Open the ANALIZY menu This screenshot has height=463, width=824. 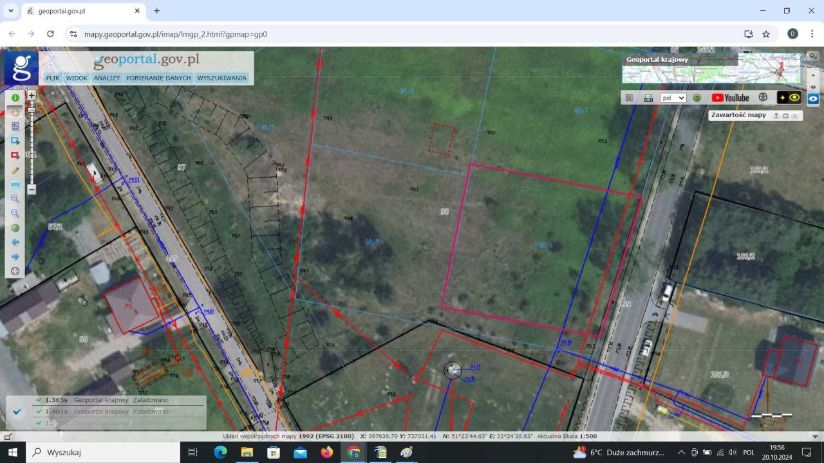(x=107, y=78)
